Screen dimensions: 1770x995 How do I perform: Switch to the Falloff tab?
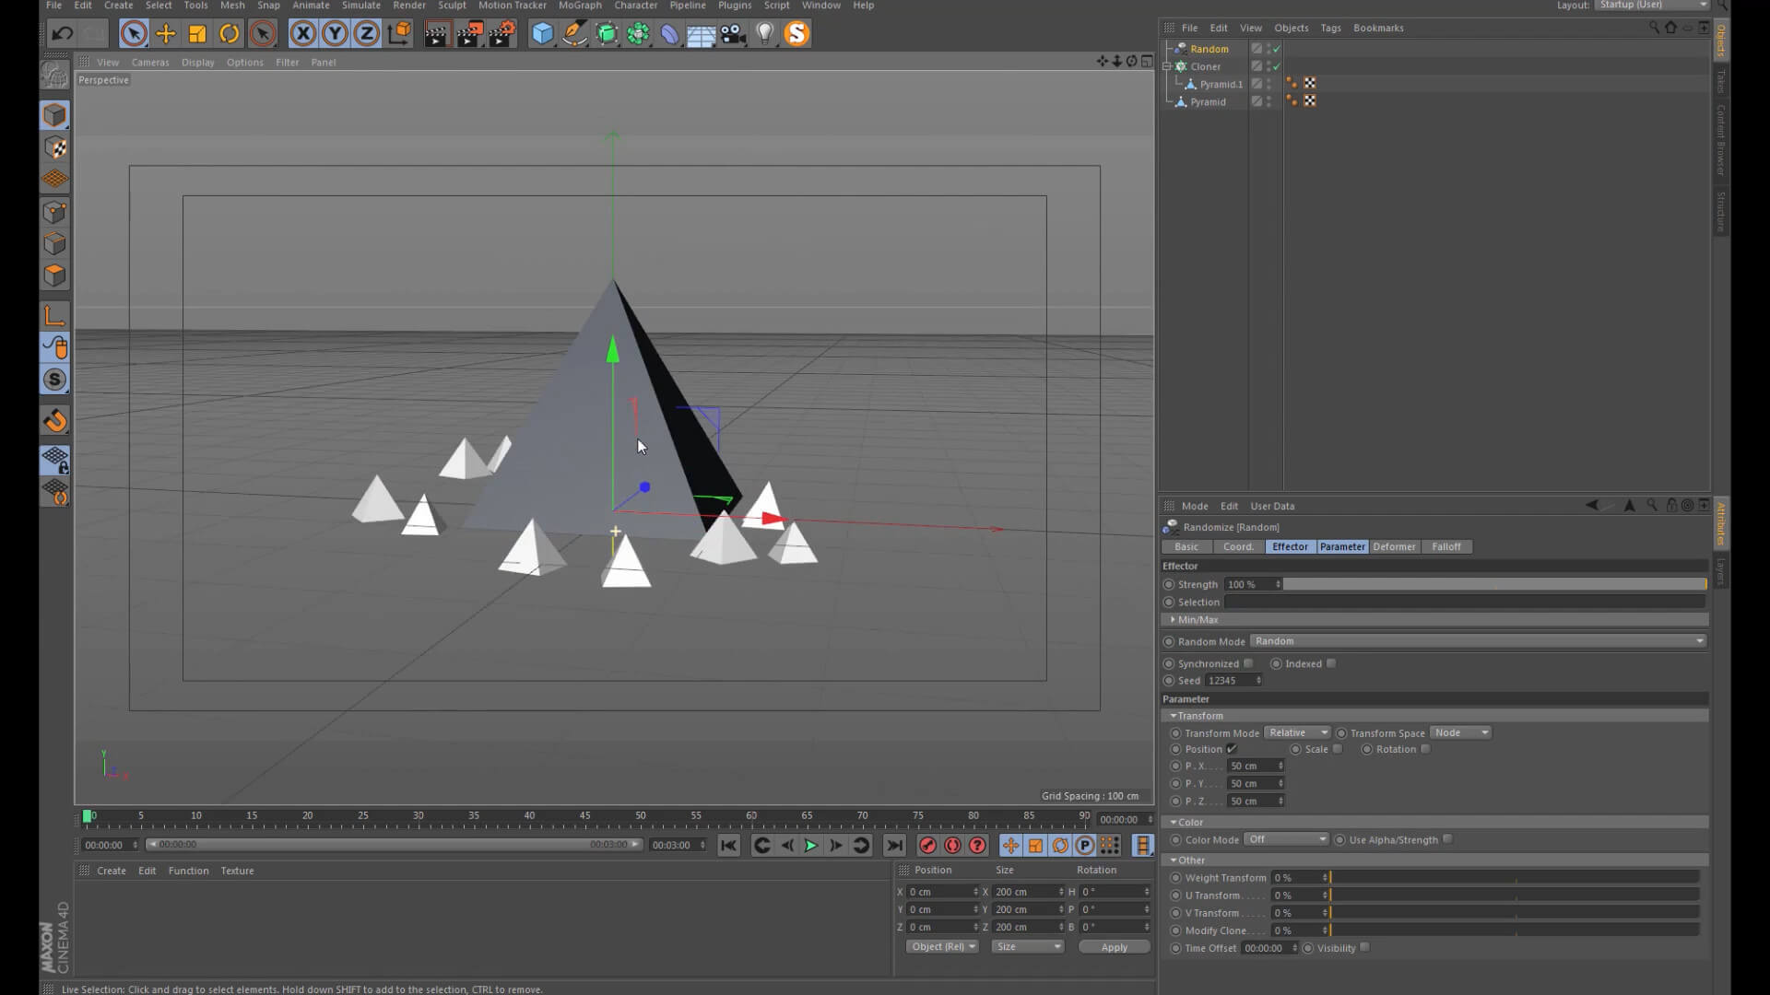tap(1445, 546)
